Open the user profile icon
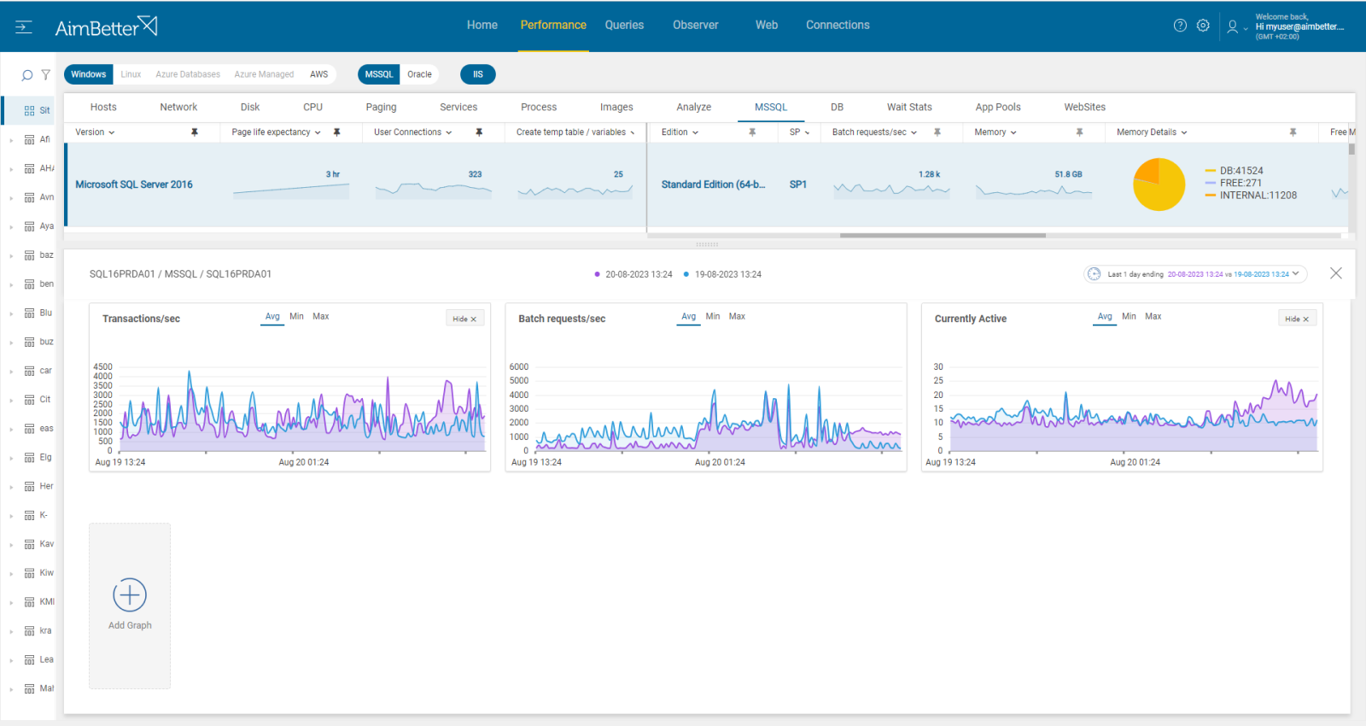 [1232, 26]
